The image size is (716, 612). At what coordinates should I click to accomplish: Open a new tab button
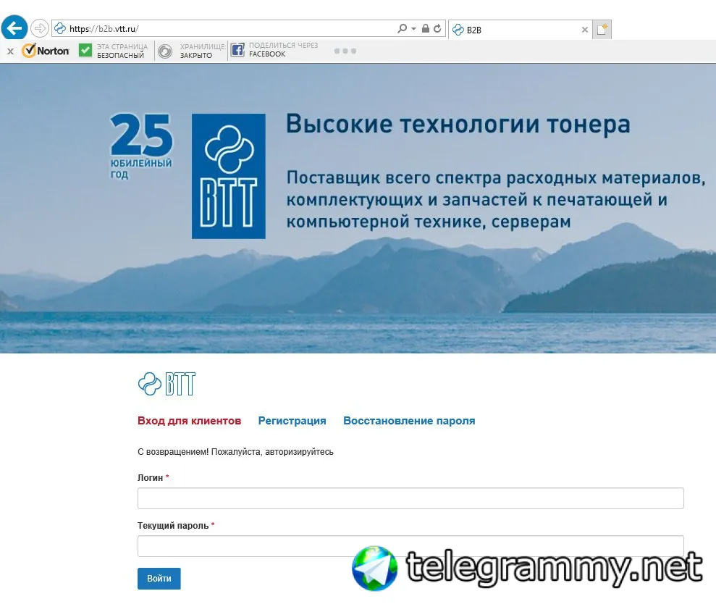pos(602,30)
